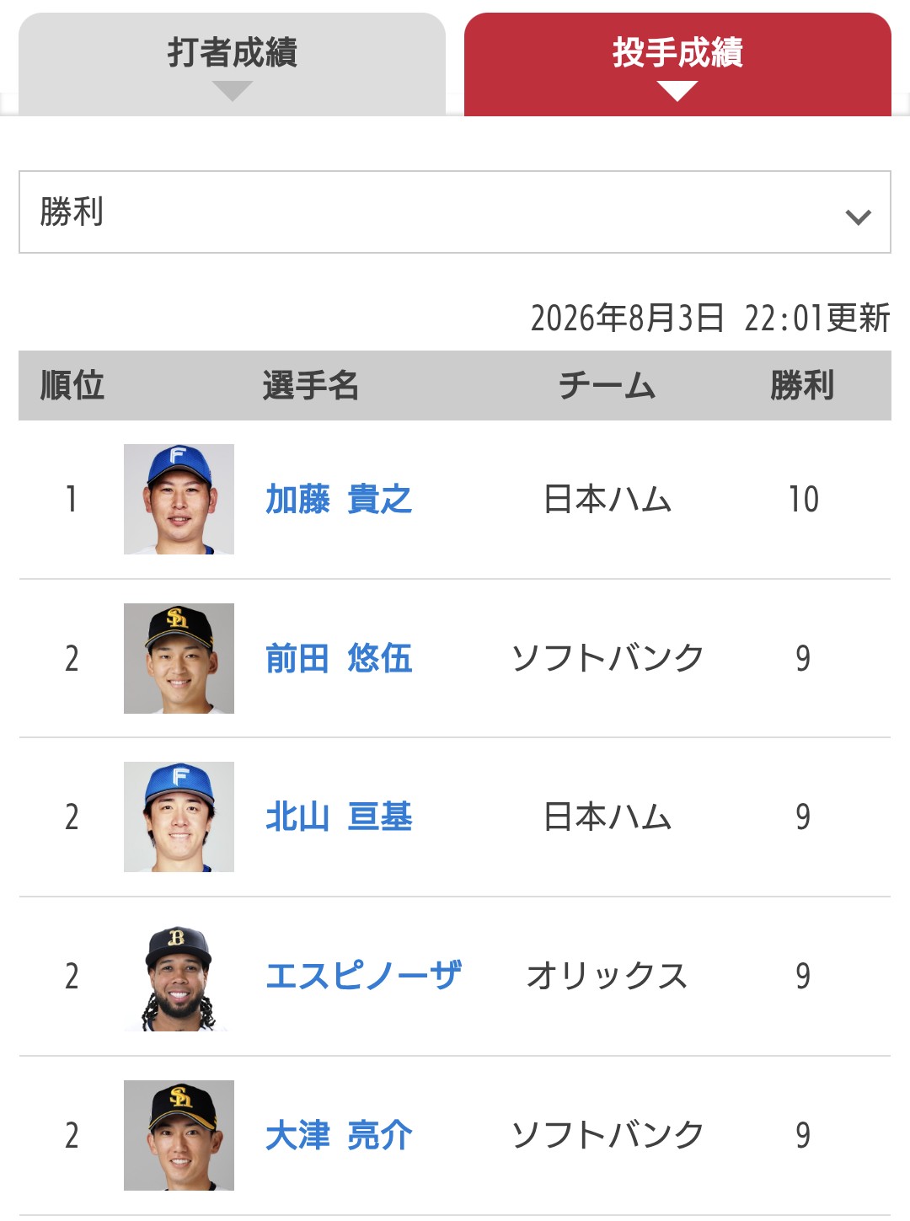This screenshot has width=910, height=1221.
Task: Open 北山 亘基 player link
Action: click(x=339, y=817)
